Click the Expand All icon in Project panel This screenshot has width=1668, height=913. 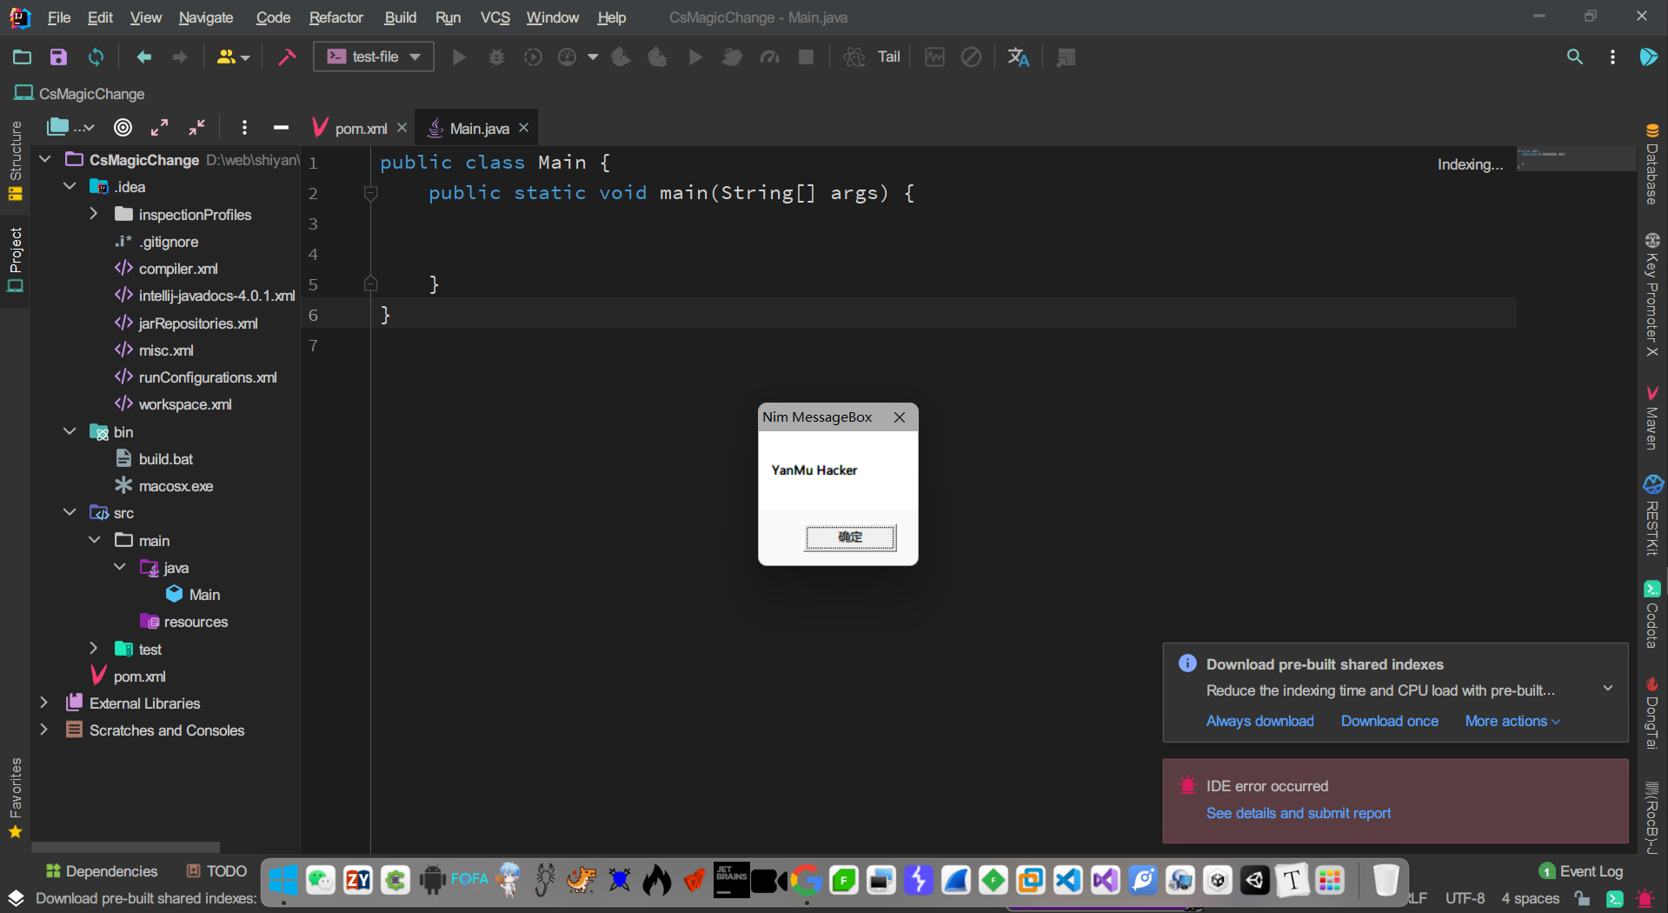point(159,128)
